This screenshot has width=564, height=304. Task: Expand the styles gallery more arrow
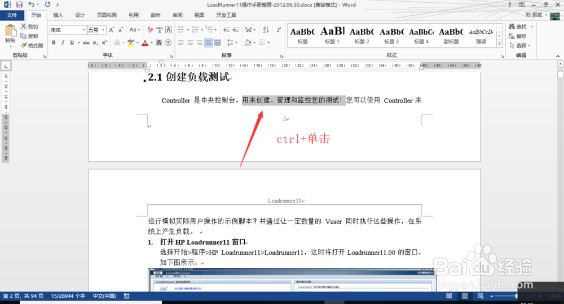[499, 44]
